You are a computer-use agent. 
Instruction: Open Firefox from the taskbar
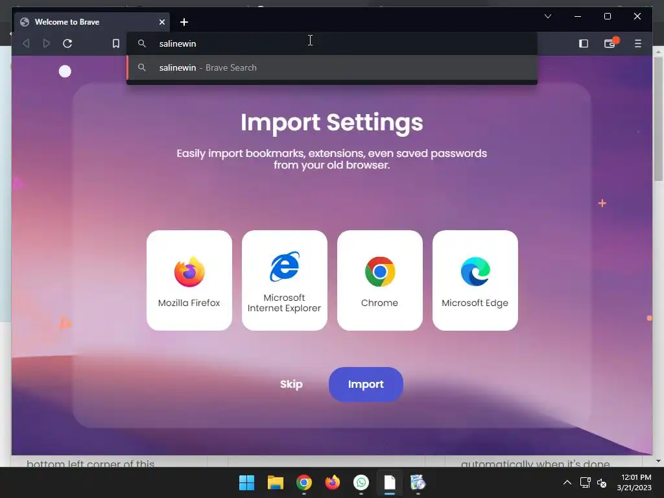pyautogui.click(x=333, y=482)
